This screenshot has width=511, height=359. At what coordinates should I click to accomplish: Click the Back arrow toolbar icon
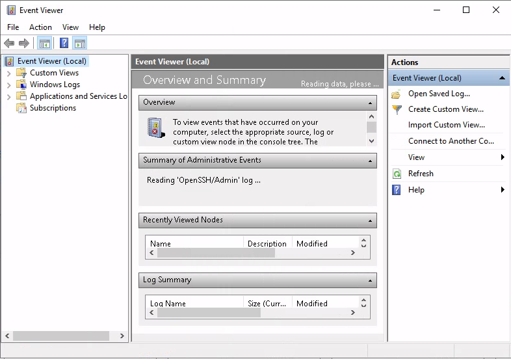[x=9, y=44]
